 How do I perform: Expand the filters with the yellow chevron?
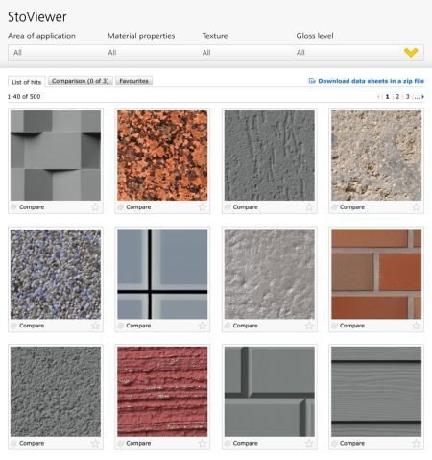point(411,52)
